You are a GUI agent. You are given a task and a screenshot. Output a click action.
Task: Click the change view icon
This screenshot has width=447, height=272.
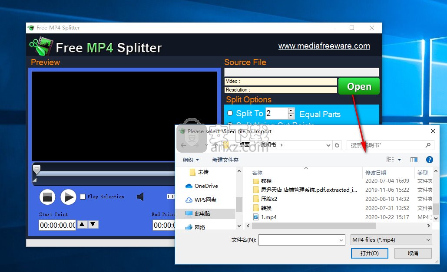coord(390,160)
